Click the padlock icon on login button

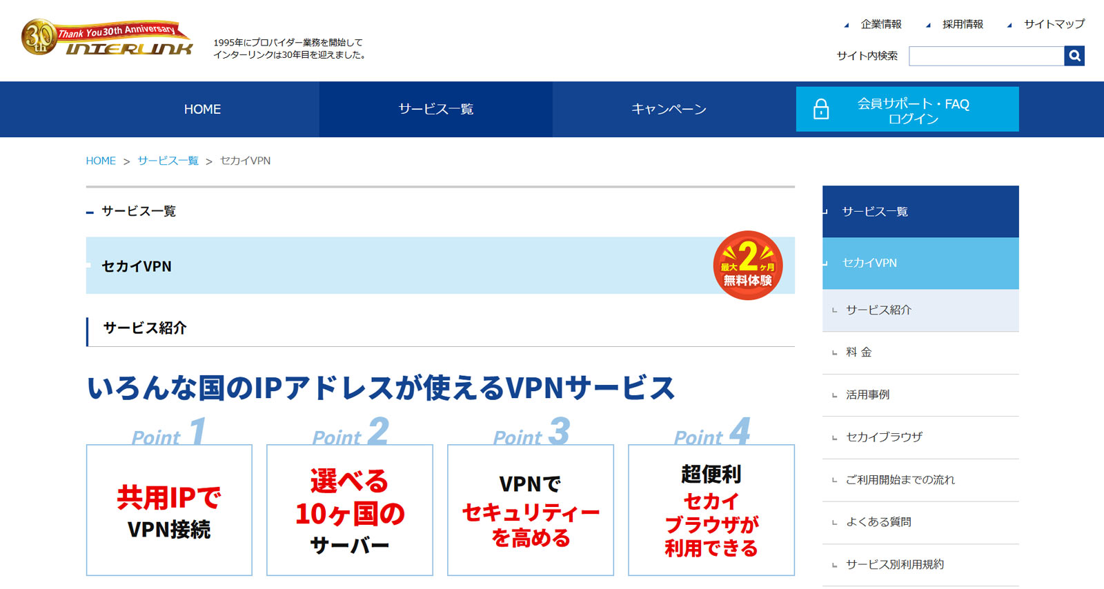(x=821, y=109)
